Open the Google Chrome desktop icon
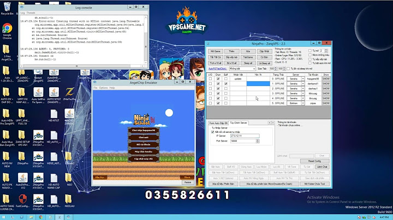This screenshot has width=393, height=220. (7, 31)
